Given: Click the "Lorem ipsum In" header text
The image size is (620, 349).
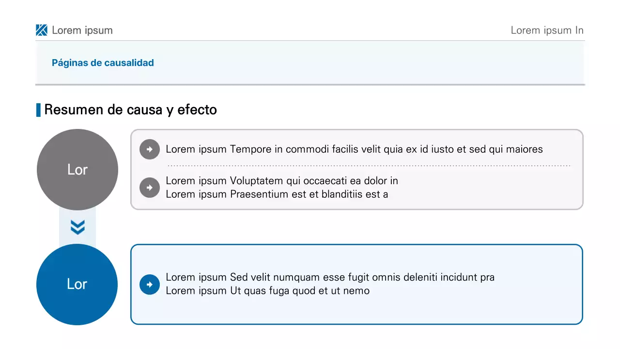Looking at the screenshot, I should pyautogui.click(x=547, y=30).
